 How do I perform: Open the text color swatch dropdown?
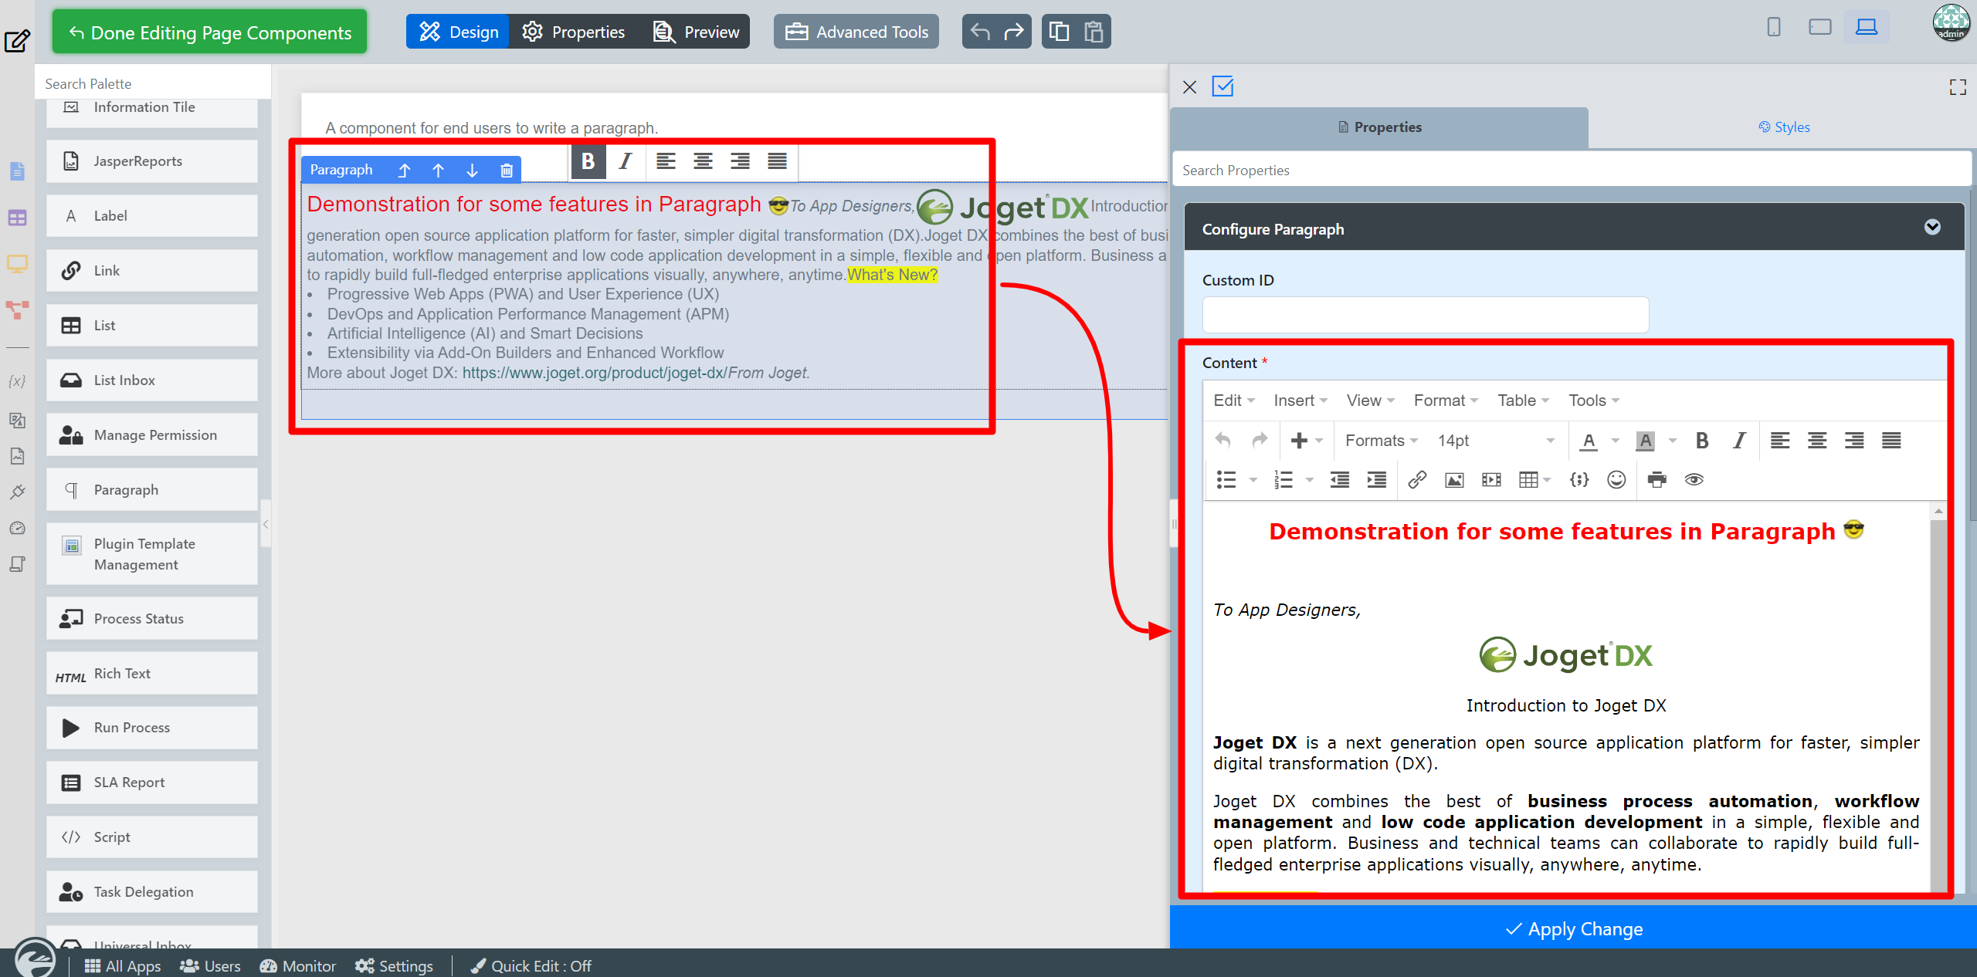pos(1616,441)
